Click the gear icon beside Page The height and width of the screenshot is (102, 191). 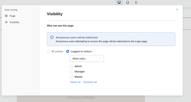6,16
